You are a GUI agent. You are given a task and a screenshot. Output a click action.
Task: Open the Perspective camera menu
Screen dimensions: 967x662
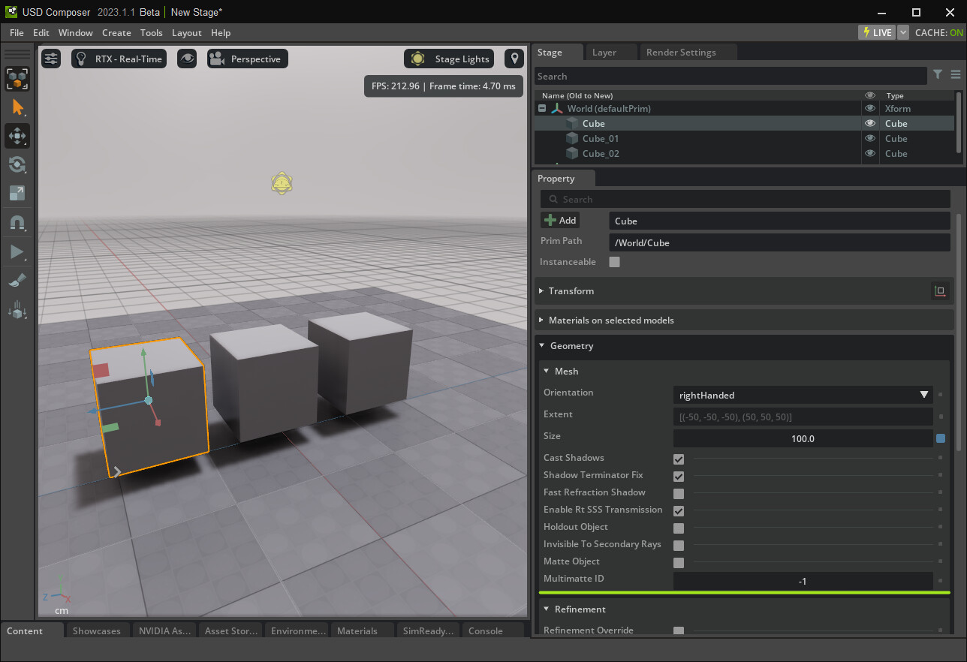tap(247, 59)
